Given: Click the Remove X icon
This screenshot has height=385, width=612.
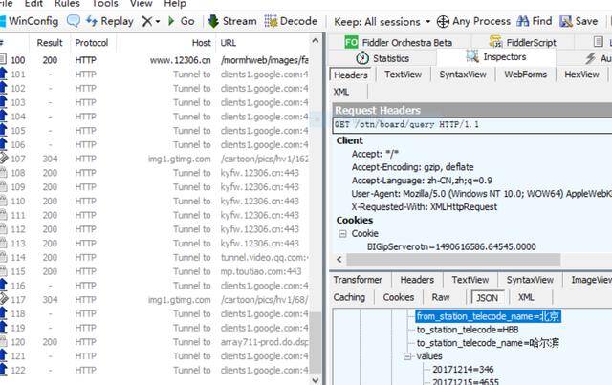Looking at the screenshot, I should pyautogui.click(x=146, y=21).
